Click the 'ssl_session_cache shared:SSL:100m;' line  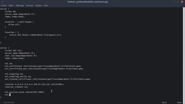tap(24, 92)
